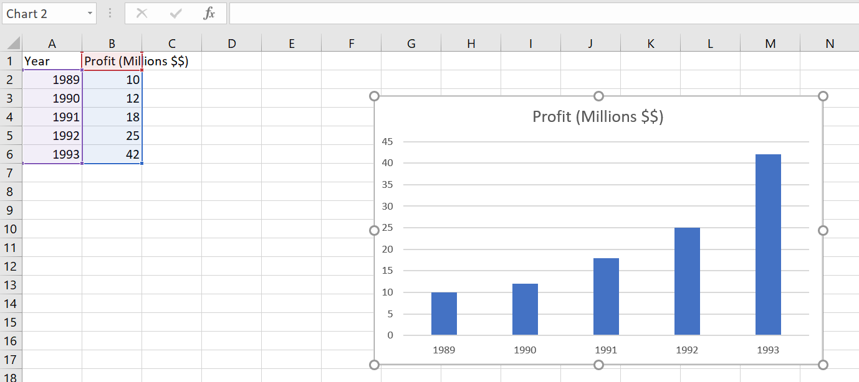The image size is (859, 382).
Task: Click the 1991 axis label under chart
Action: click(x=606, y=350)
